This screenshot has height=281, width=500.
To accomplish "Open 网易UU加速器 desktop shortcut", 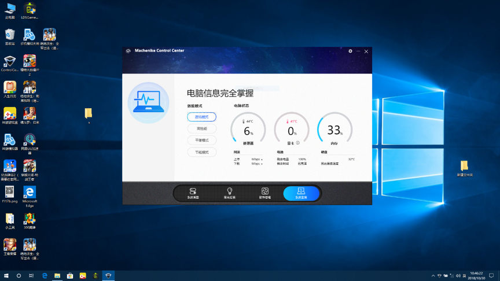I will 30,144.
